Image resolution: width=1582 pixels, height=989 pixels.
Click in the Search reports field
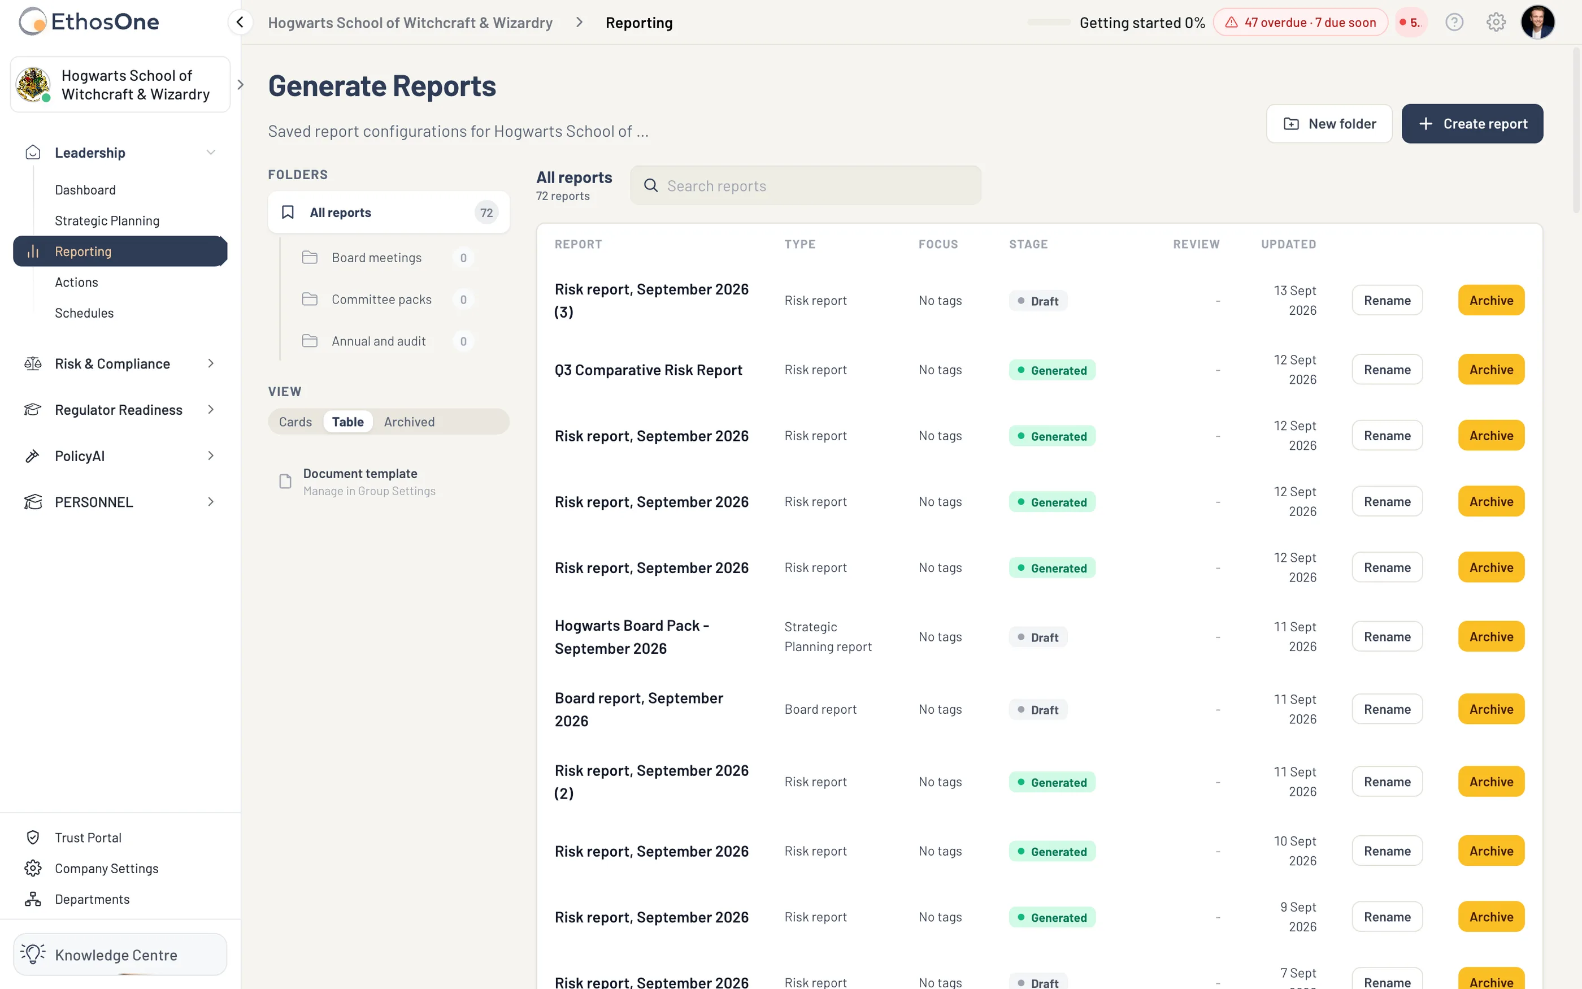[805, 186]
